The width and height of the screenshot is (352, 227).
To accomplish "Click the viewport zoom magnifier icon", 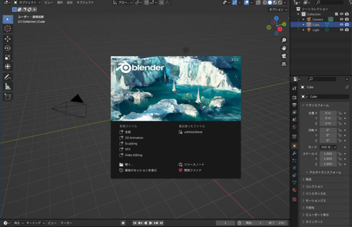I will pyautogui.click(x=284, y=40).
